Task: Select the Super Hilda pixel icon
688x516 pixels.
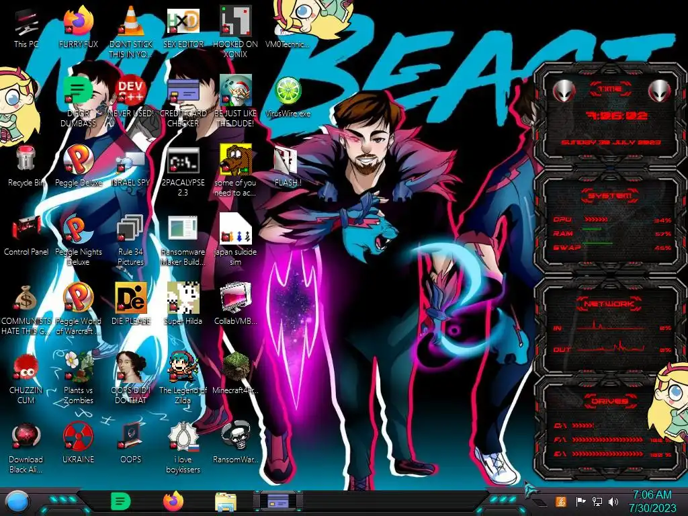Action: [x=183, y=305]
